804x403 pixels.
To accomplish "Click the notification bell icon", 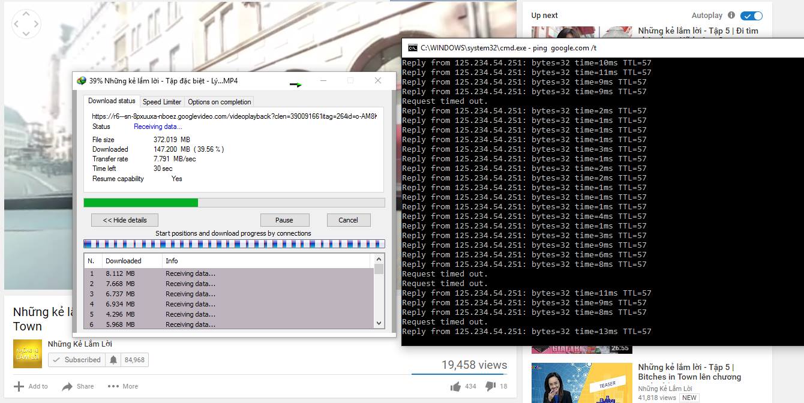I will 113,360.
